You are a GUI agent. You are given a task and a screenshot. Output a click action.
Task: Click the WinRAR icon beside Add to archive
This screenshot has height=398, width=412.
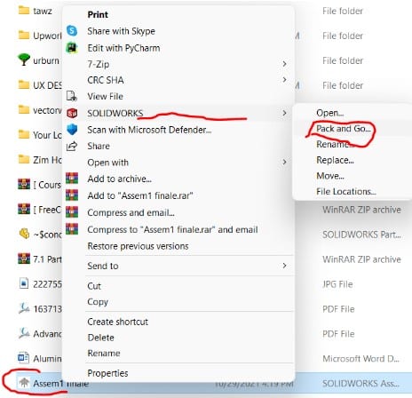click(72, 179)
